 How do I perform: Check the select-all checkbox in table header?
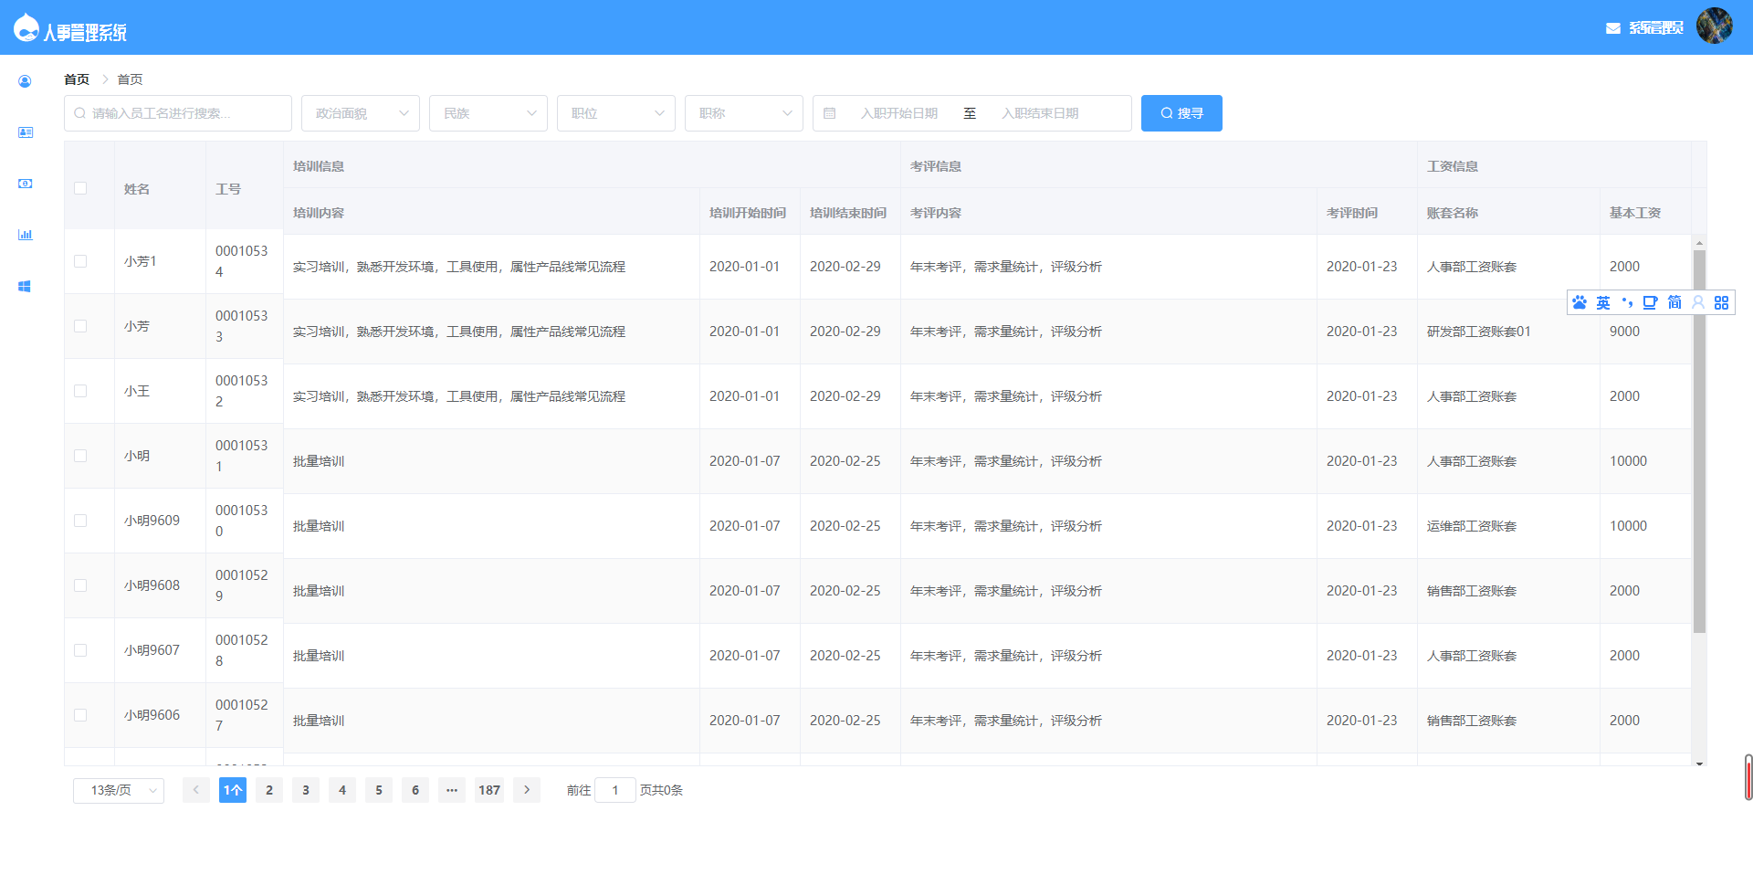(x=80, y=188)
